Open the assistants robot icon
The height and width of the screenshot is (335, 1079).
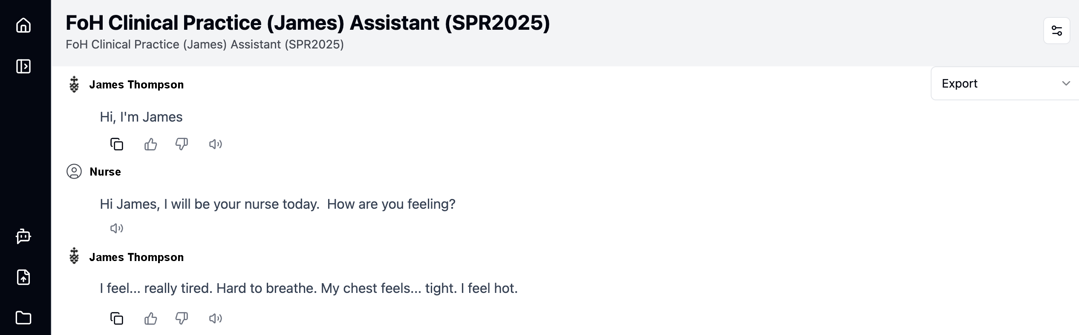[x=23, y=236]
